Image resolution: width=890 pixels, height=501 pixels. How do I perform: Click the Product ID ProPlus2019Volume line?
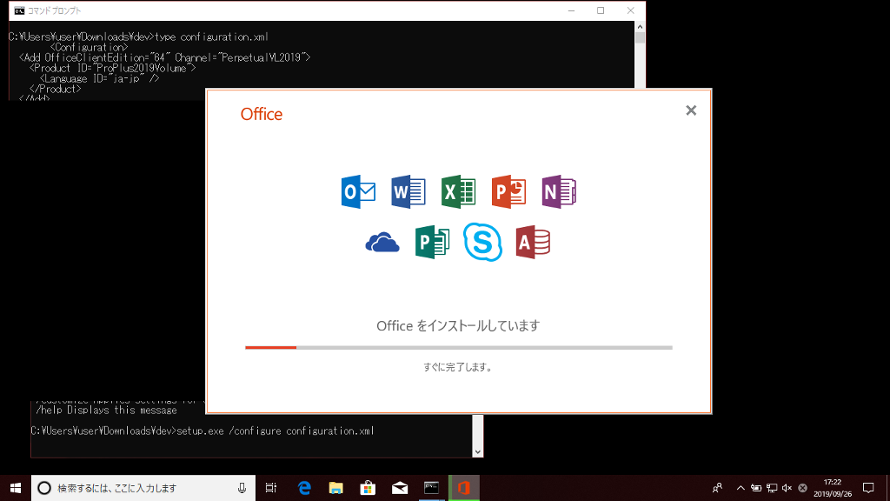(113, 68)
